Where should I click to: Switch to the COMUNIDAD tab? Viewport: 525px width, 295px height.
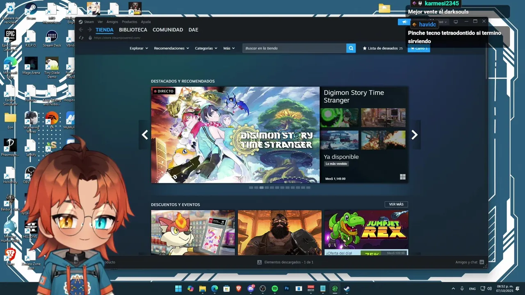[168, 30]
